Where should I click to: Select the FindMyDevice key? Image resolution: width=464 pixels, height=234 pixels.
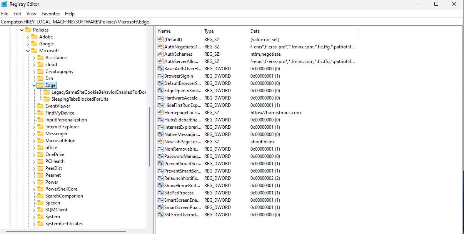click(x=60, y=113)
